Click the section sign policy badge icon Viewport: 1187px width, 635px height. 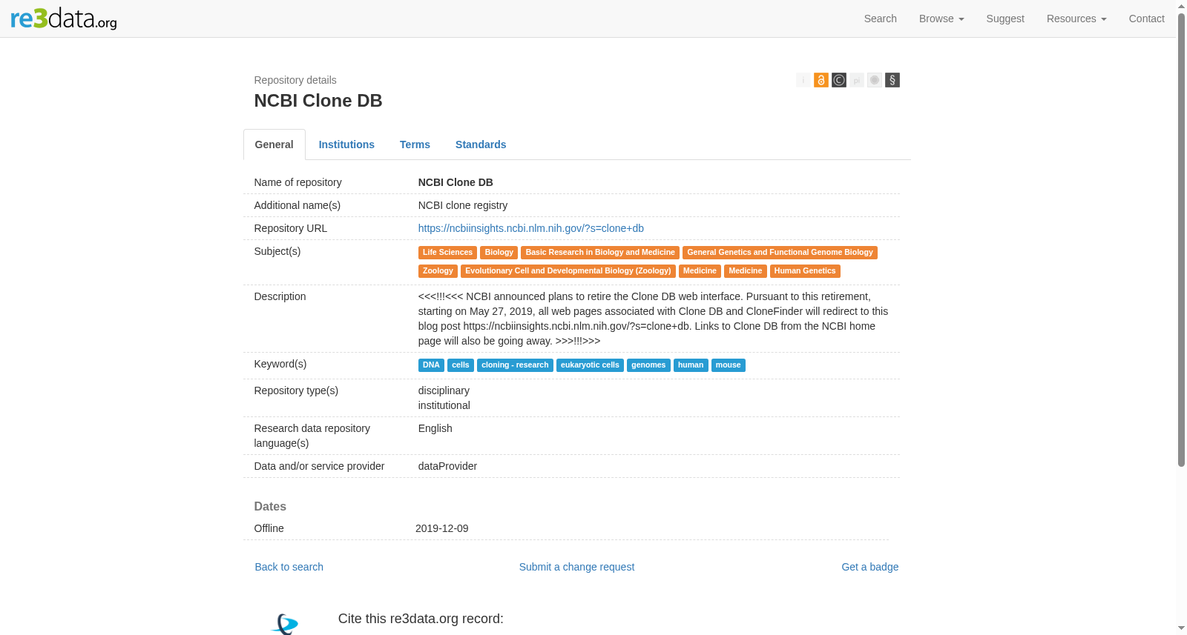[892, 80]
